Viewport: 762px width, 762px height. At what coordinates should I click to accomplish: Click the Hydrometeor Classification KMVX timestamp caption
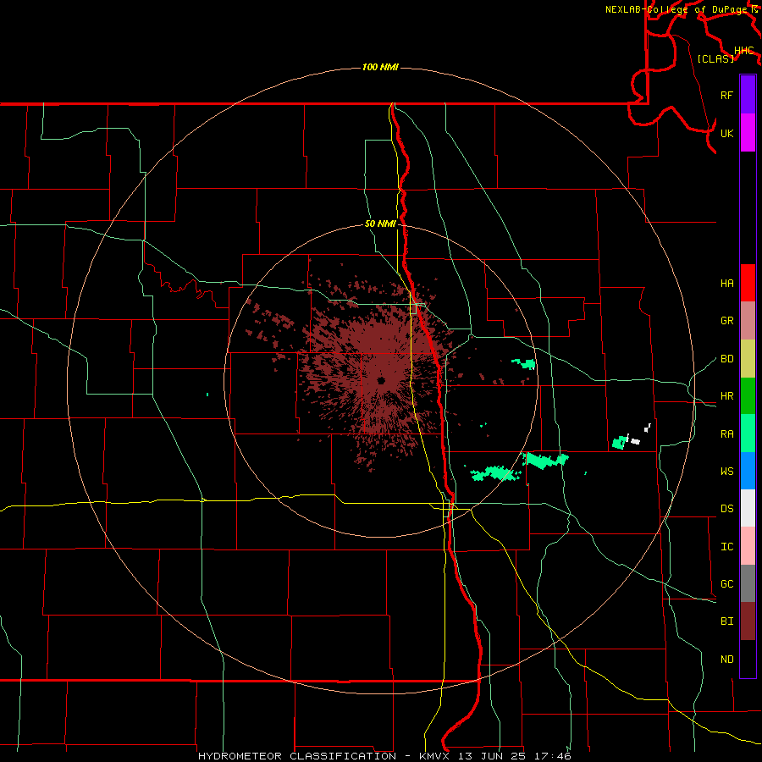point(384,756)
